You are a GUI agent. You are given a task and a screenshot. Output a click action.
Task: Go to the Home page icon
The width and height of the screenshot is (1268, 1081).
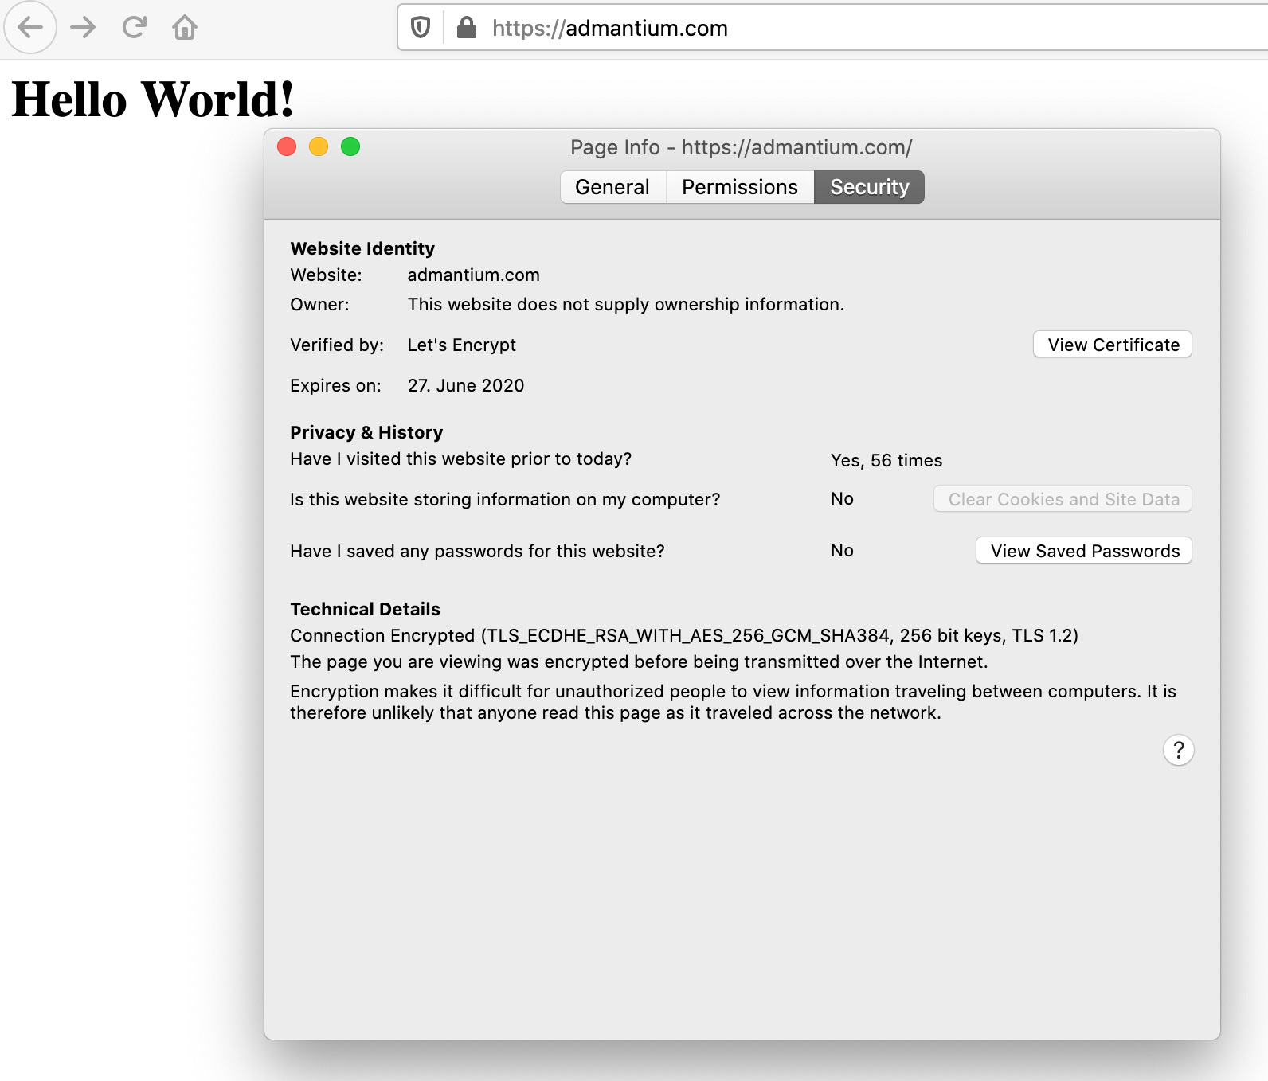coord(185,28)
